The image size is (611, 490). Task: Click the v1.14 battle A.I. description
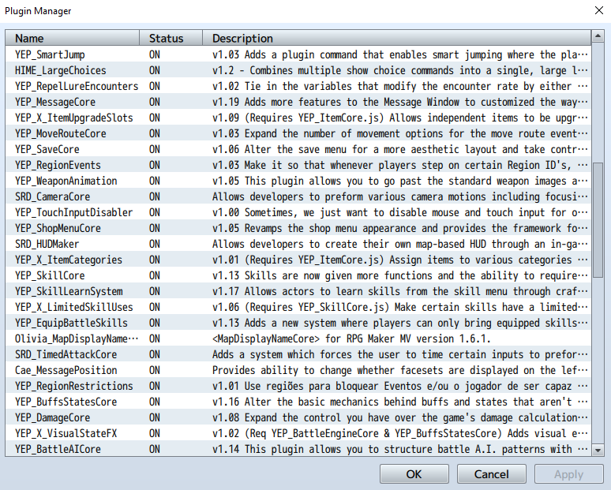click(399, 449)
